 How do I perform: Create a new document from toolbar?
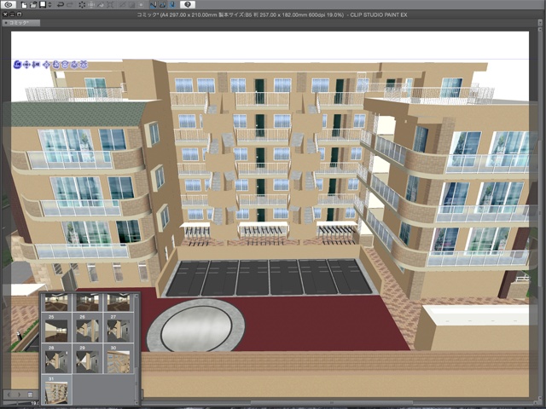(x=24, y=5)
